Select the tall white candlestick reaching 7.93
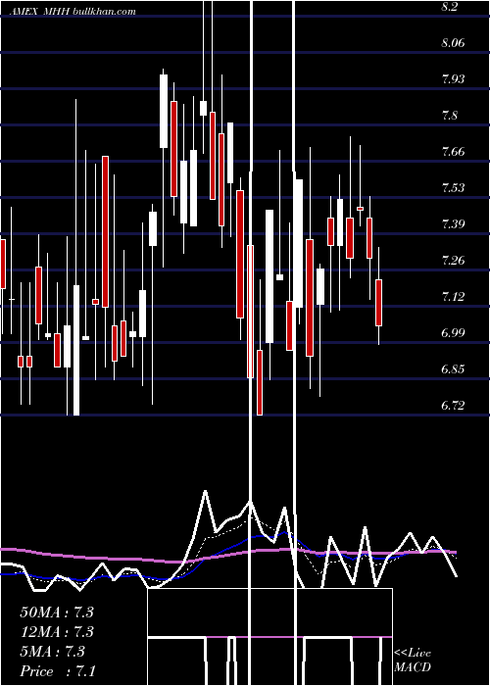490x686 pixels. click(x=164, y=111)
